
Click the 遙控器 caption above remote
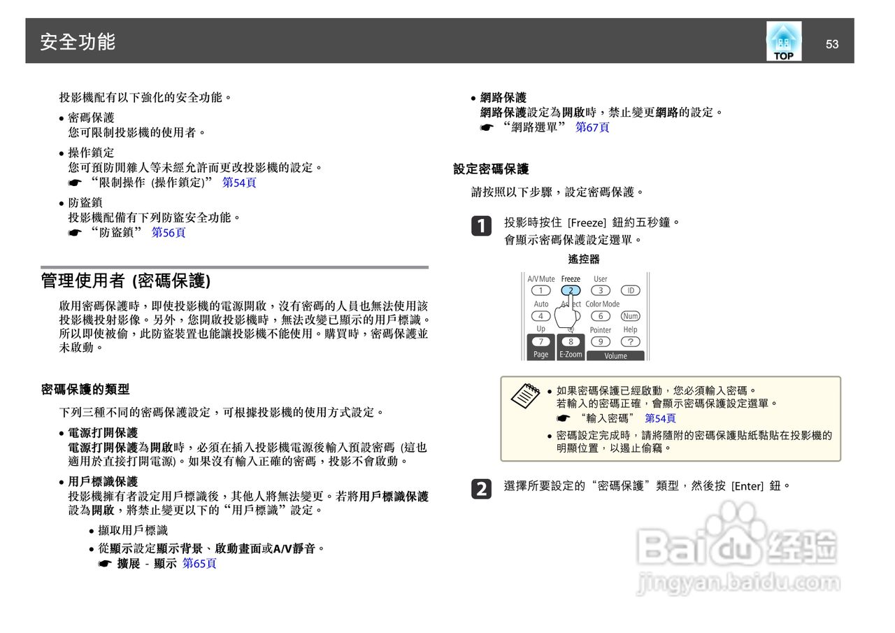(584, 259)
